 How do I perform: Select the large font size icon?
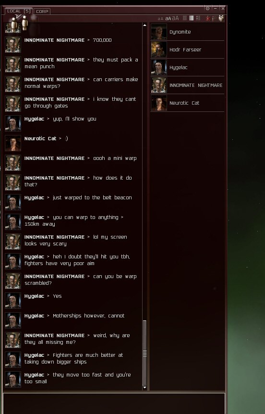pos(176,18)
